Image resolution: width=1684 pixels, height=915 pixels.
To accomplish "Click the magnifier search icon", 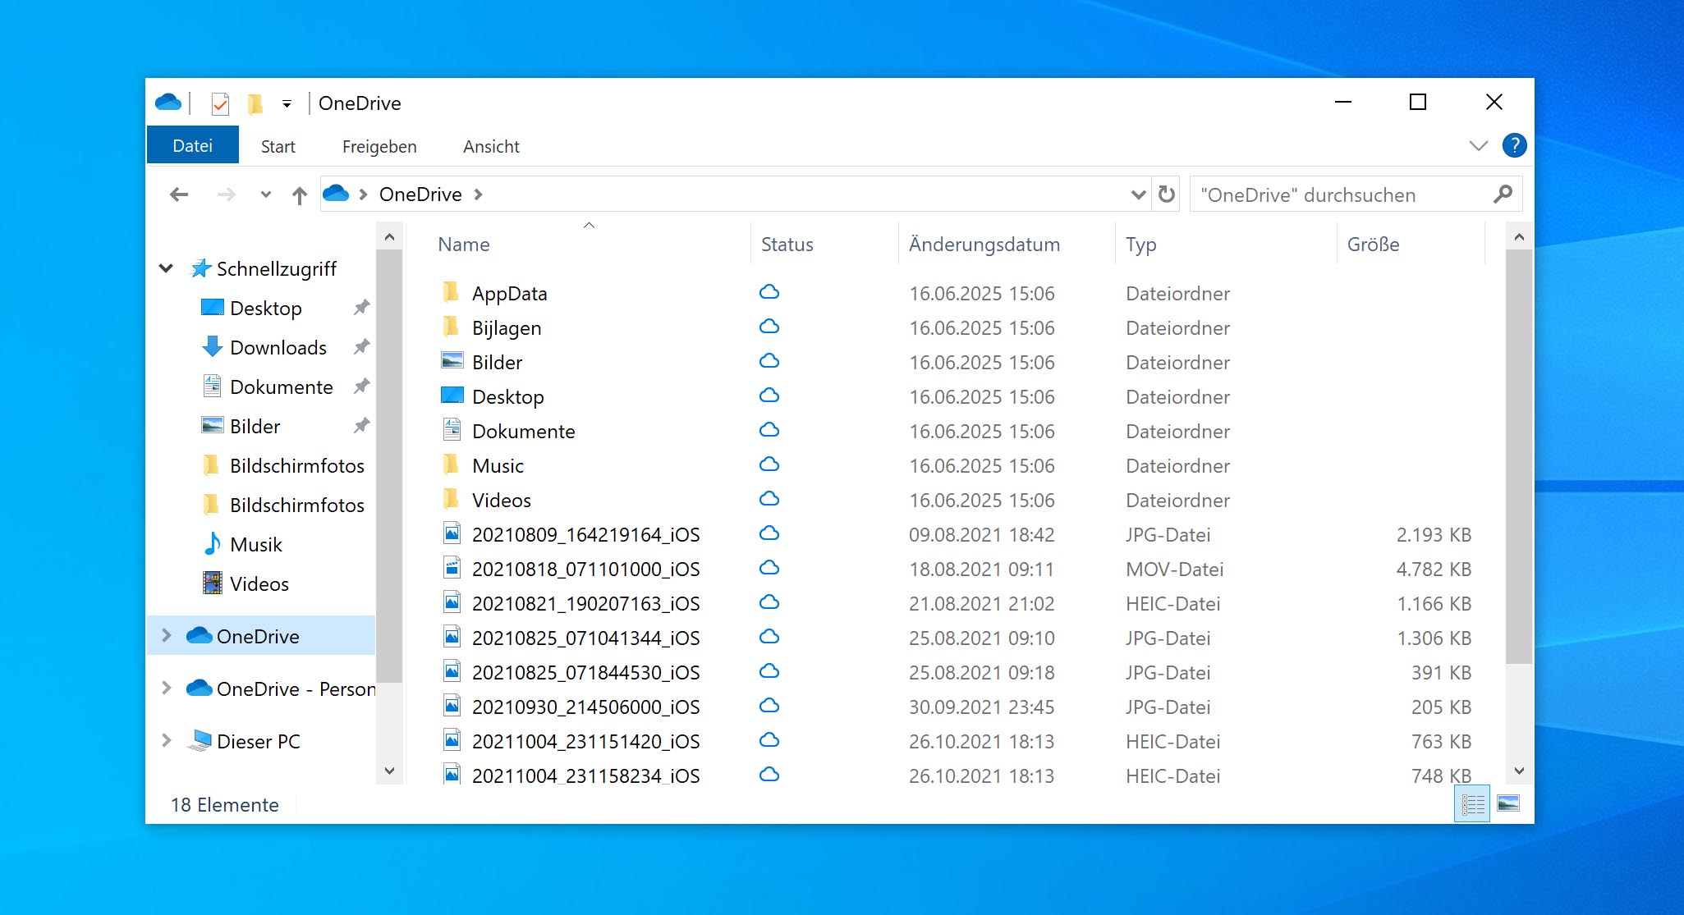I will 1503,194.
